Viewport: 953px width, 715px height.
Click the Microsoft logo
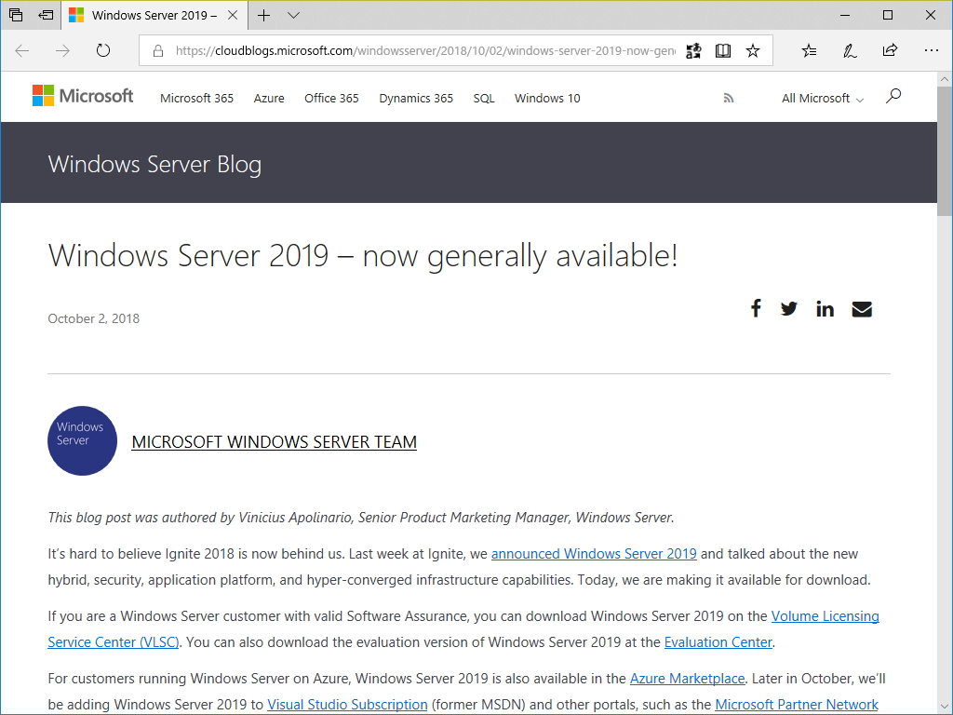[x=82, y=95]
